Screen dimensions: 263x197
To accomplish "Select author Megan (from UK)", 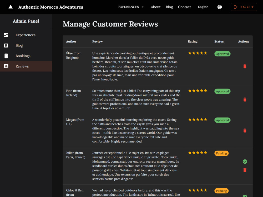I will [75, 122].
